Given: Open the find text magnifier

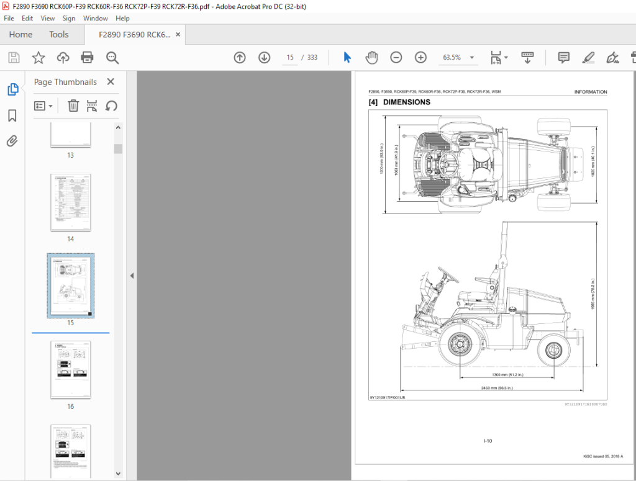Looking at the screenshot, I should (x=112, y=58).
